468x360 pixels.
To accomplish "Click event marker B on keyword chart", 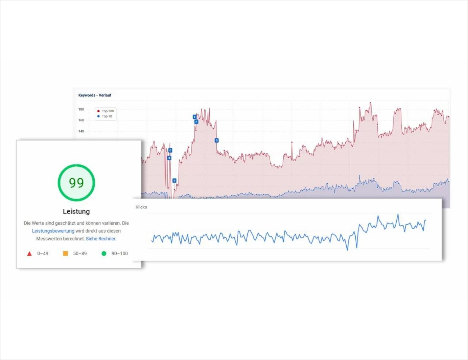I will click(x=169, y=158).
